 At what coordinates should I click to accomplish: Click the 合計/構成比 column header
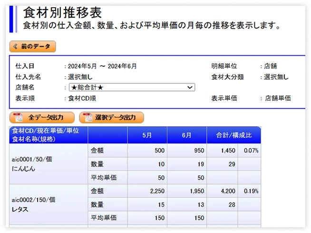[x=234, y=135]
